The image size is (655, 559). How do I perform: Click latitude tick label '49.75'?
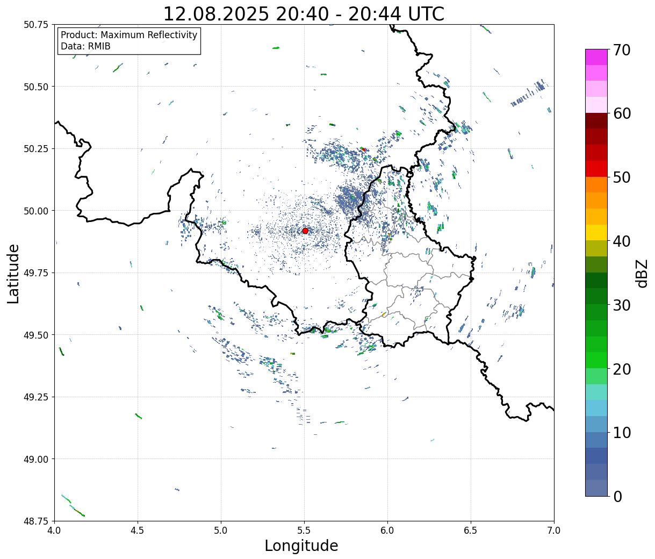pyautogui.click(x=37, y=273)
